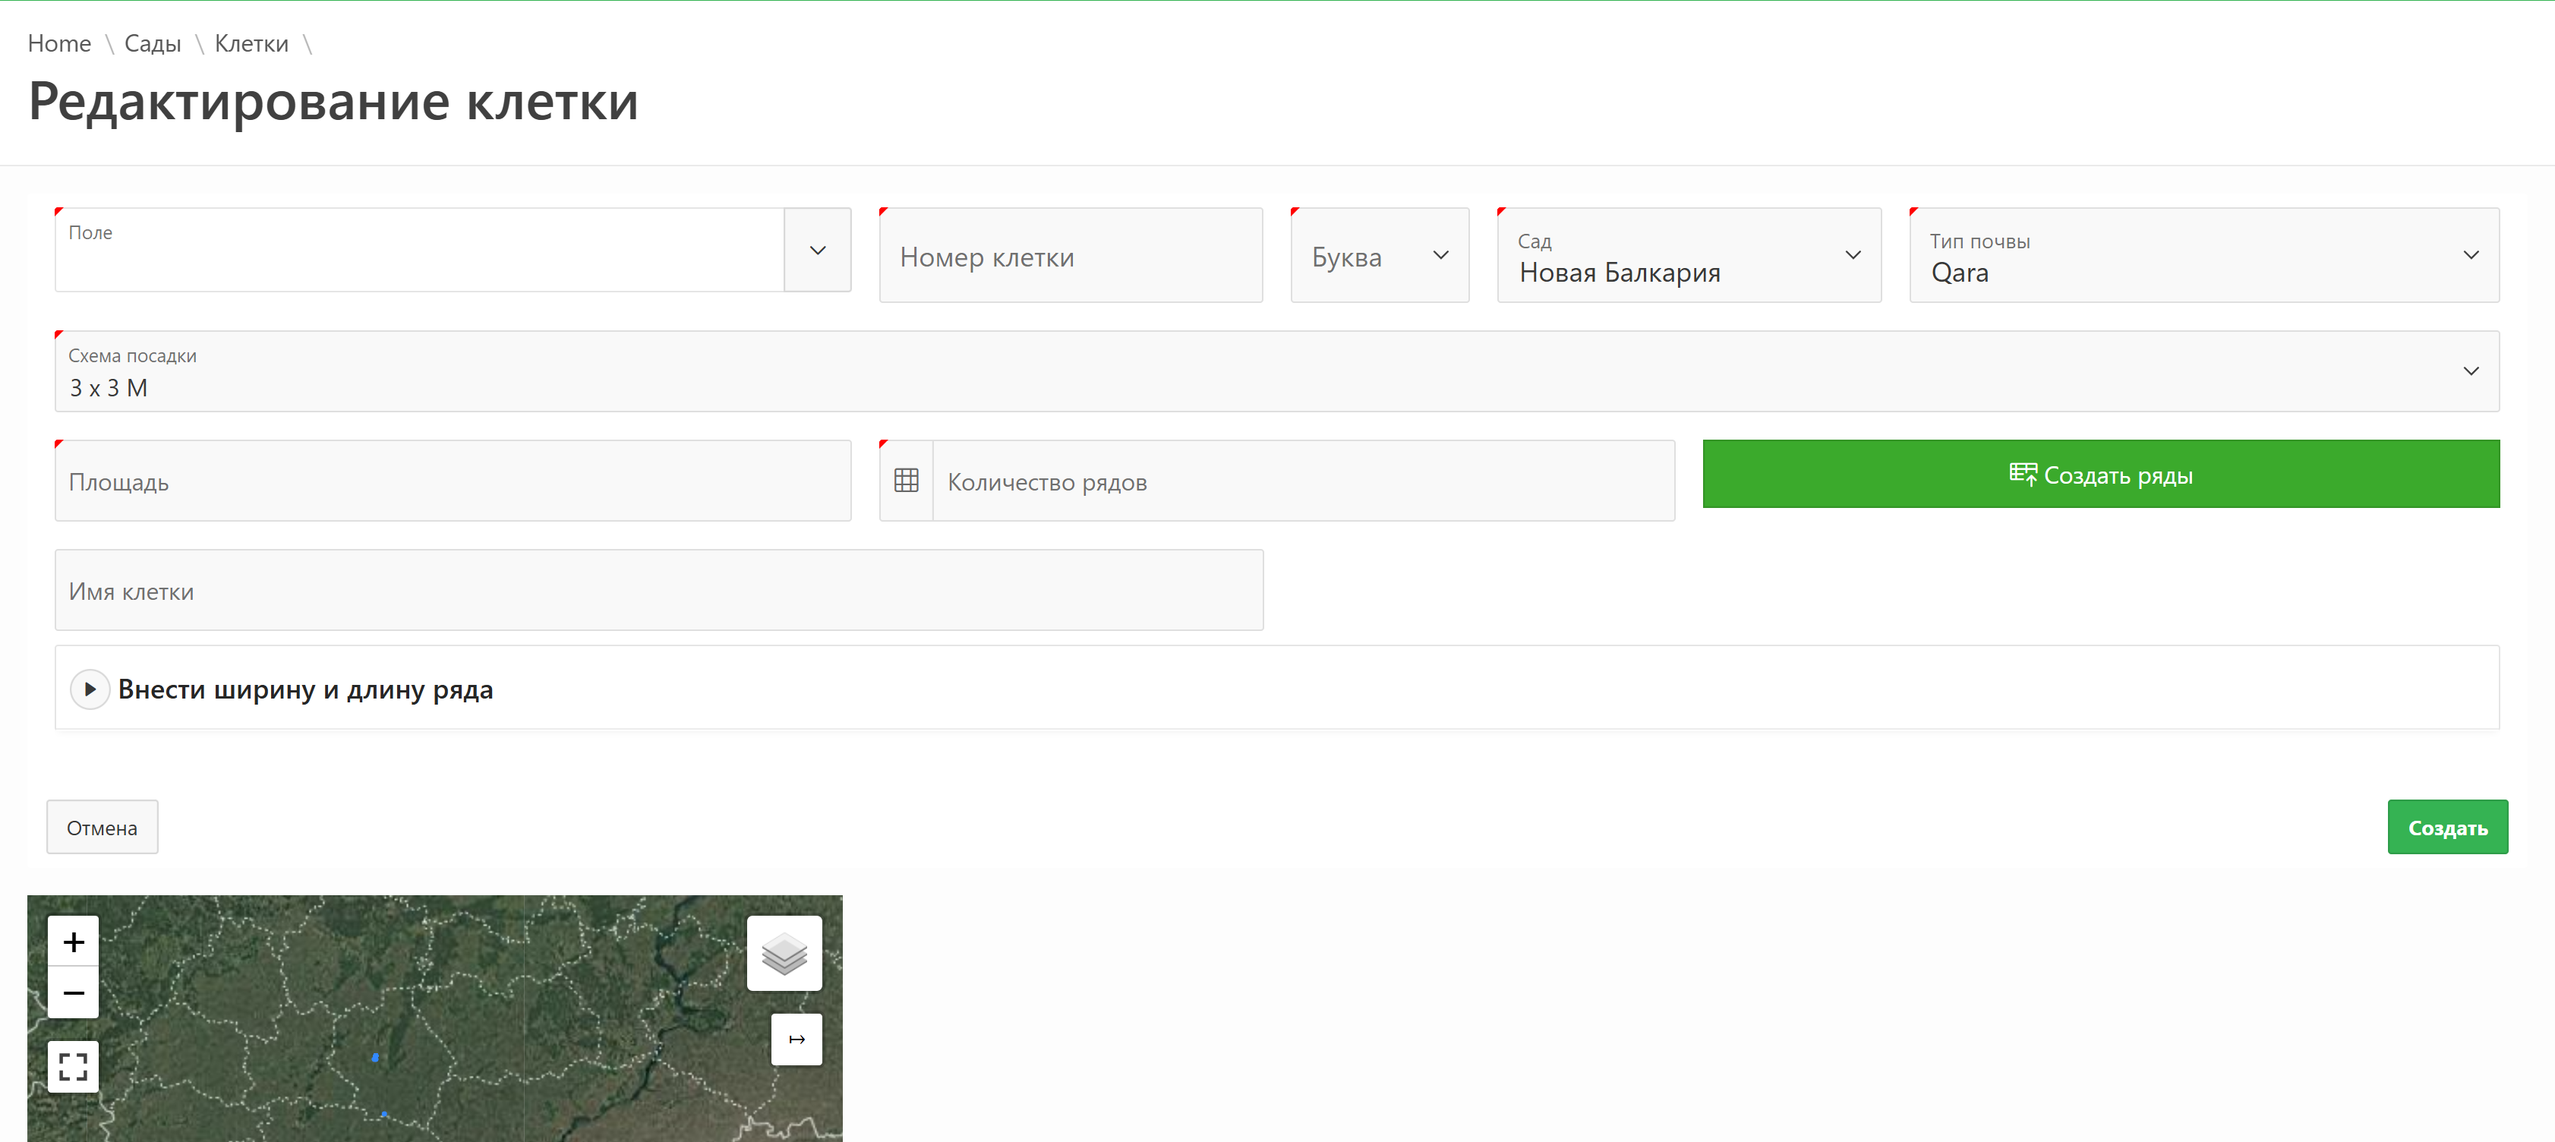Click grid icon beside Количество рядов
The width and height of the screenshot is (2555, 1142).
point(906,481)
